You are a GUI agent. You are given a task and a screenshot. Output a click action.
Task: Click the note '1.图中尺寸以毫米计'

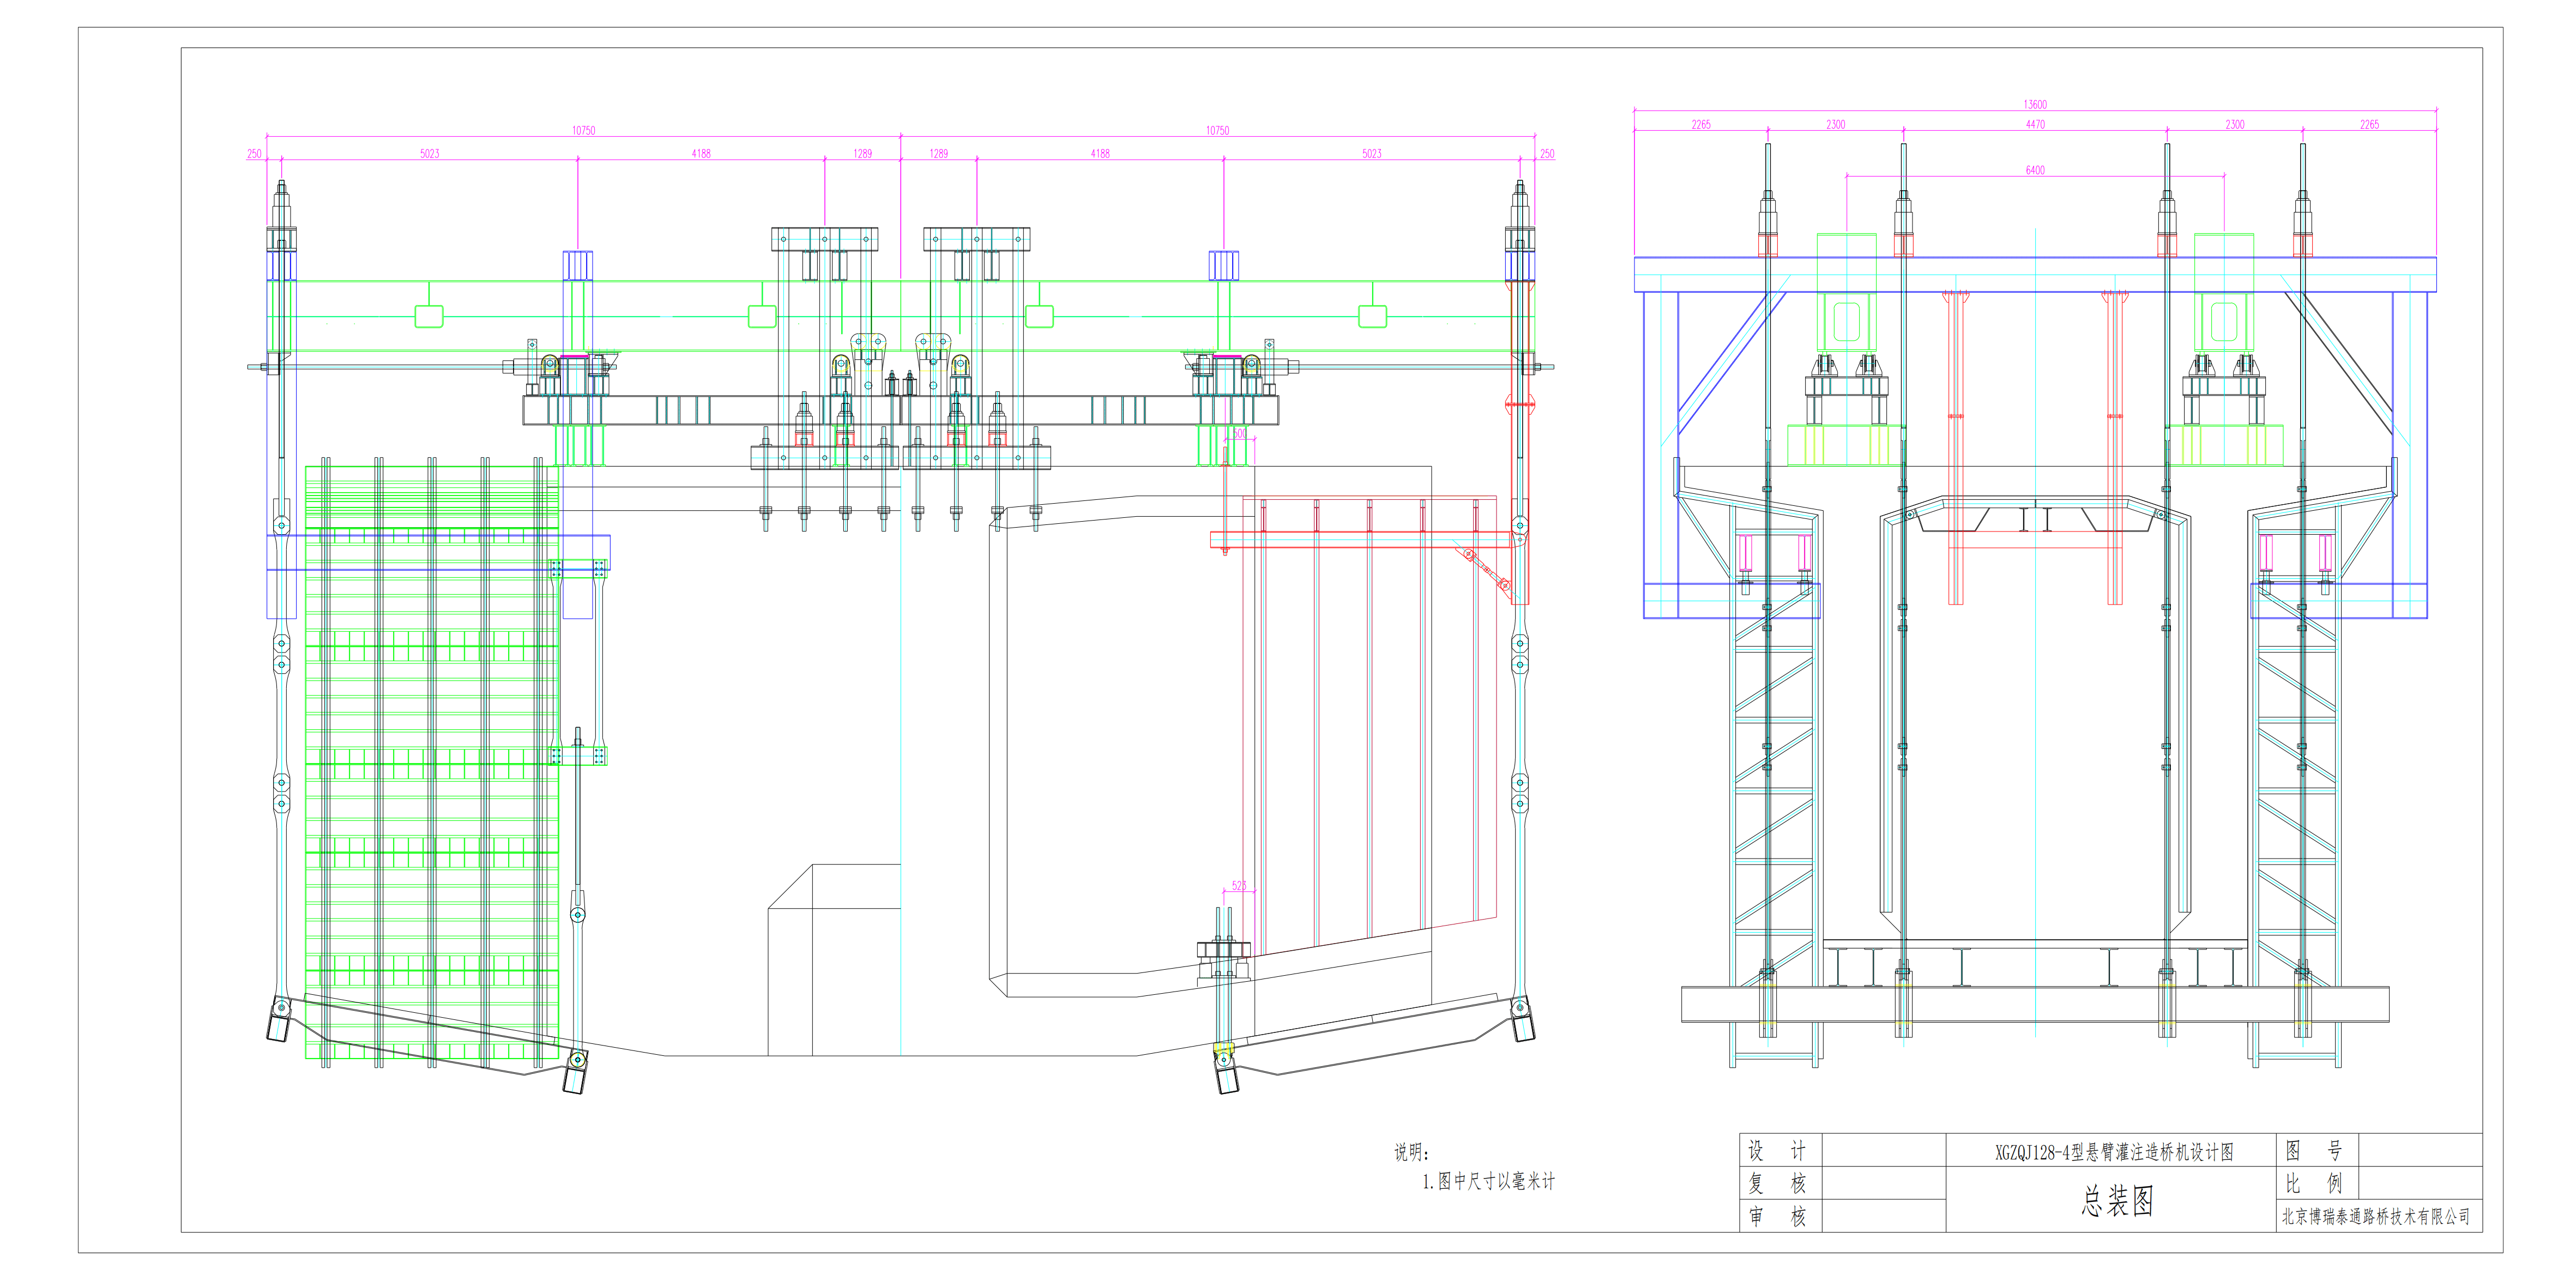pyautogui.click(x=1489, y=1181)
